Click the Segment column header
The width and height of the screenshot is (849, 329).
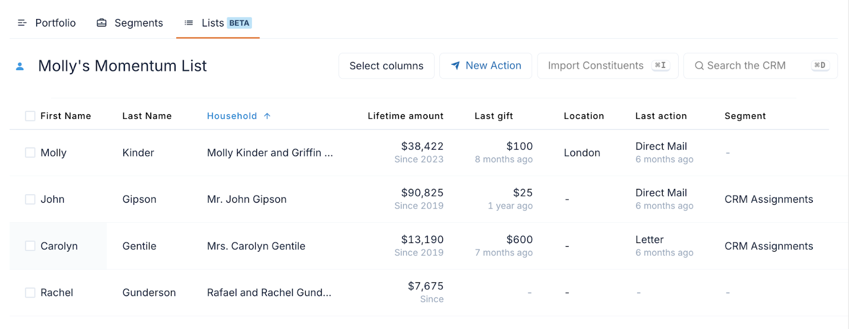[x=745, y=116]
